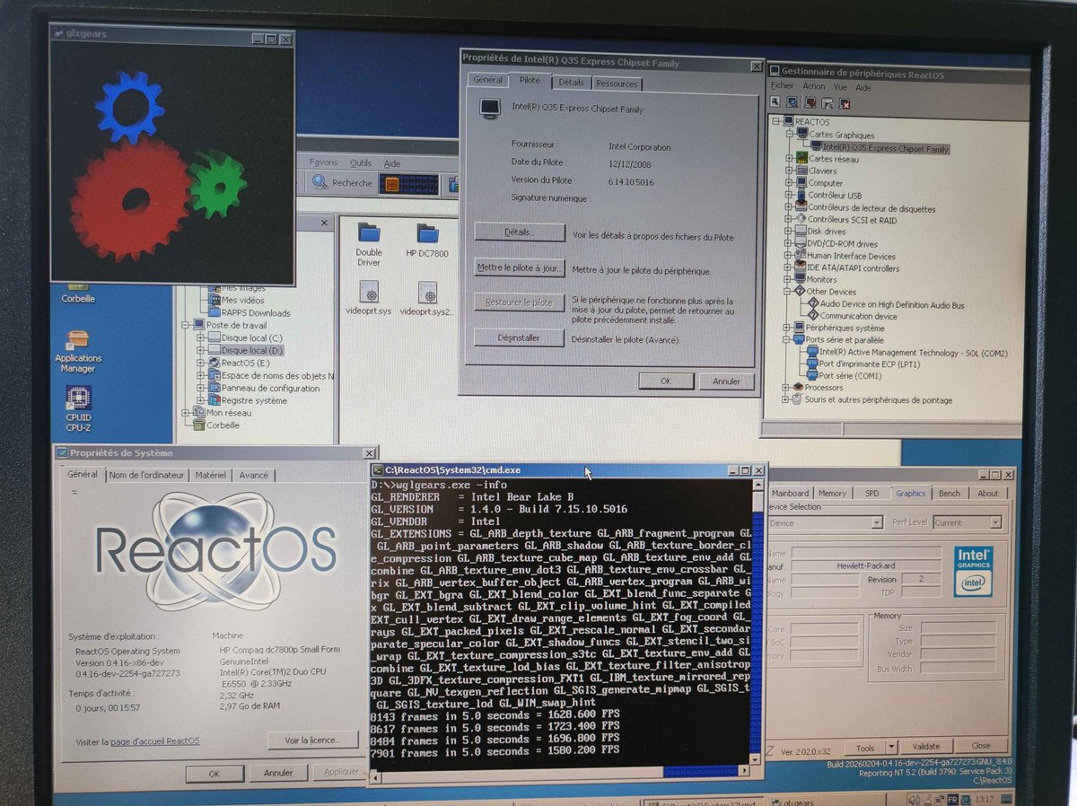Viewport: 1077px width, 806px height.
Task: Open the Outils menu in Explorer
Action: click(x=361, y=163)
